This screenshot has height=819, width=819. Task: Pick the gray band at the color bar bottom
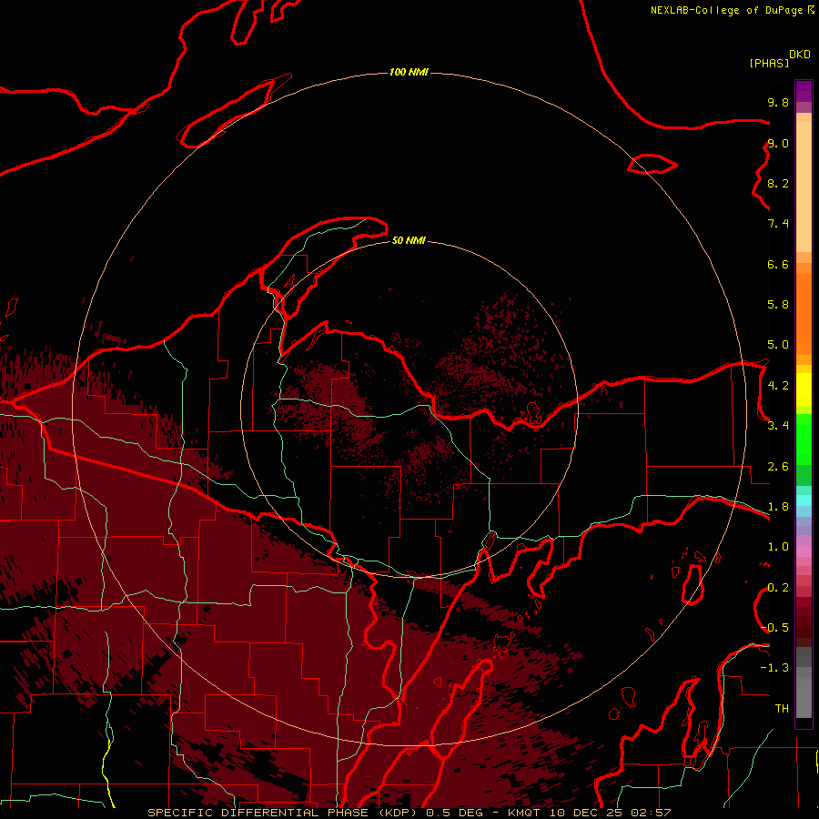point(804,697)
